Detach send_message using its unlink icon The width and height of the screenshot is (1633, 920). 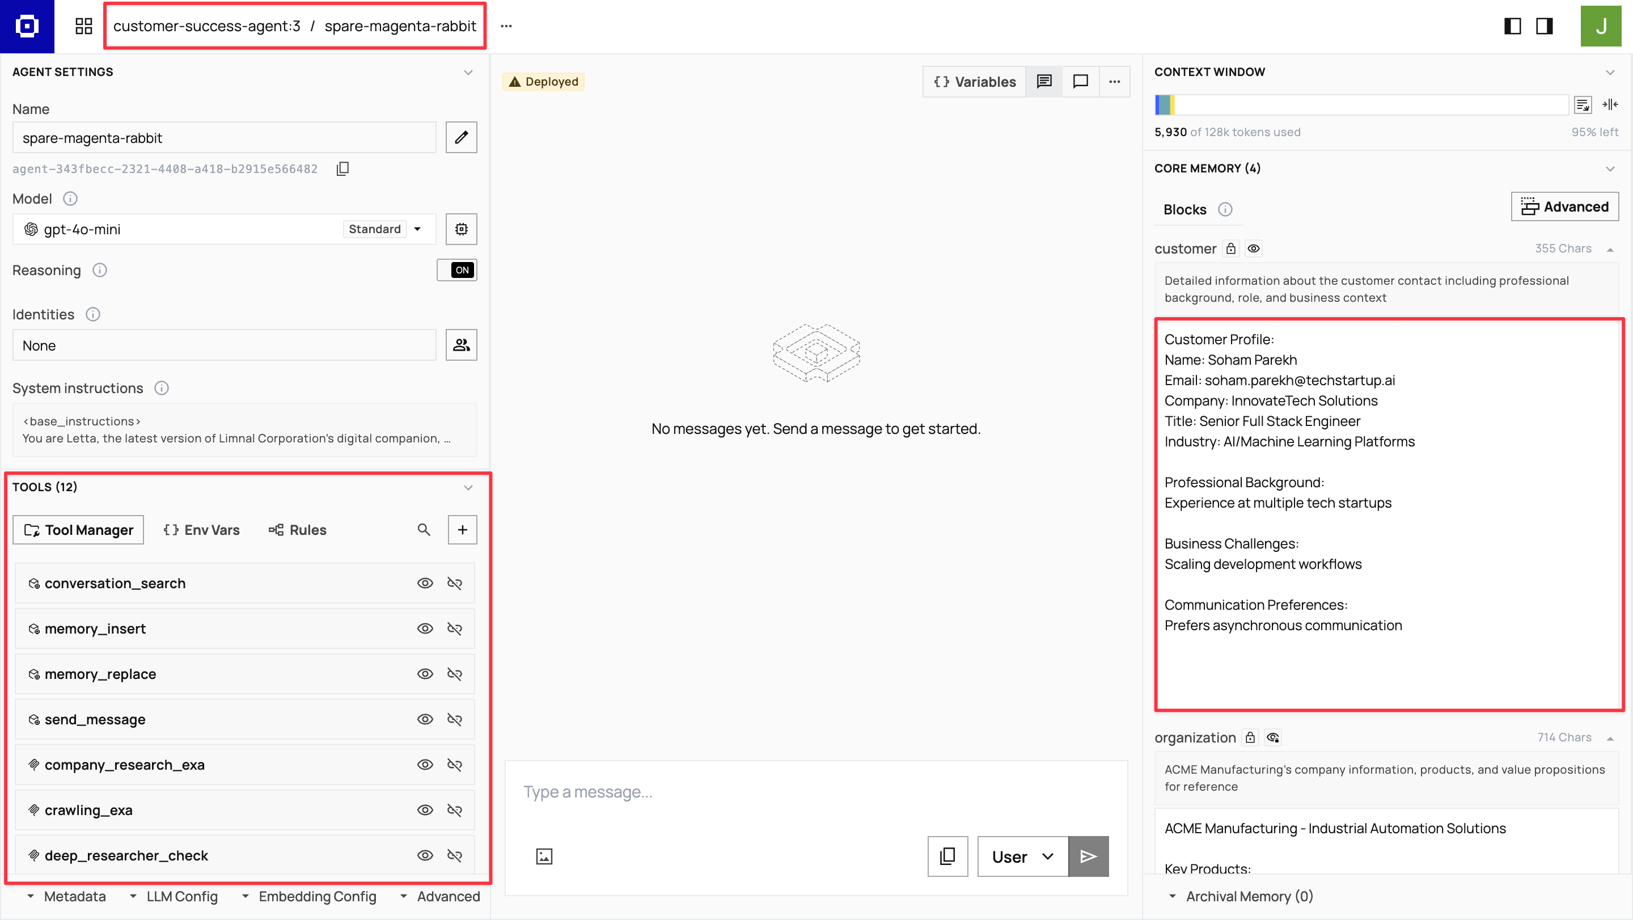click(455, 720)
